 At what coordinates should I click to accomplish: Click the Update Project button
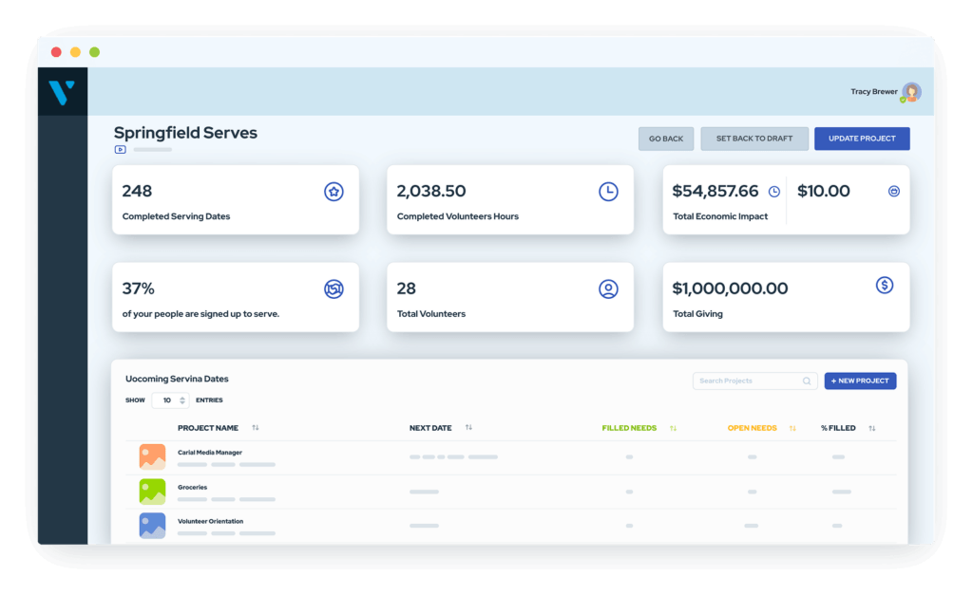point(862,139)
